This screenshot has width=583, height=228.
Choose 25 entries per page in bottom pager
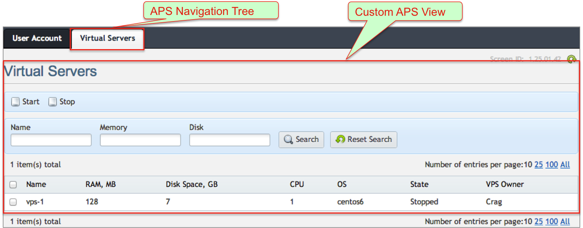(x=538, y=221)
